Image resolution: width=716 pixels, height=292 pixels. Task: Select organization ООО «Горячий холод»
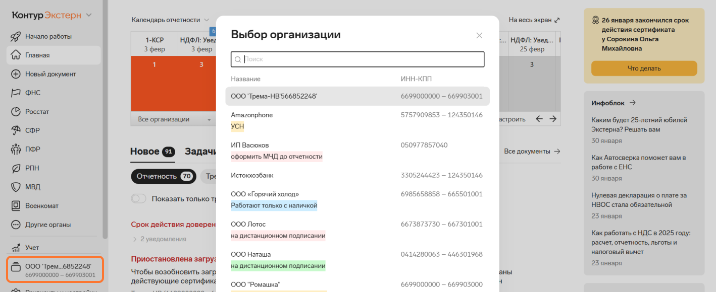[x=357, y=200]
